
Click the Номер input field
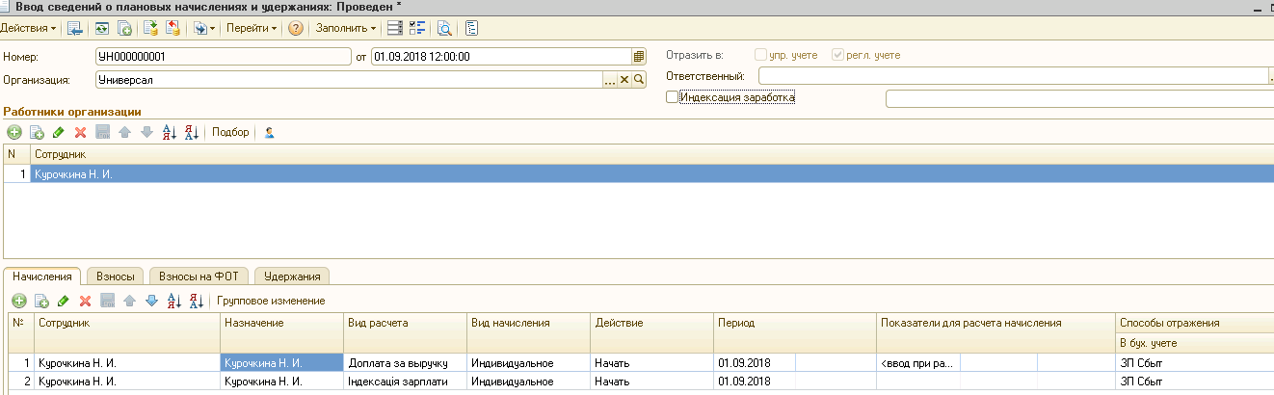coord(224,56)
